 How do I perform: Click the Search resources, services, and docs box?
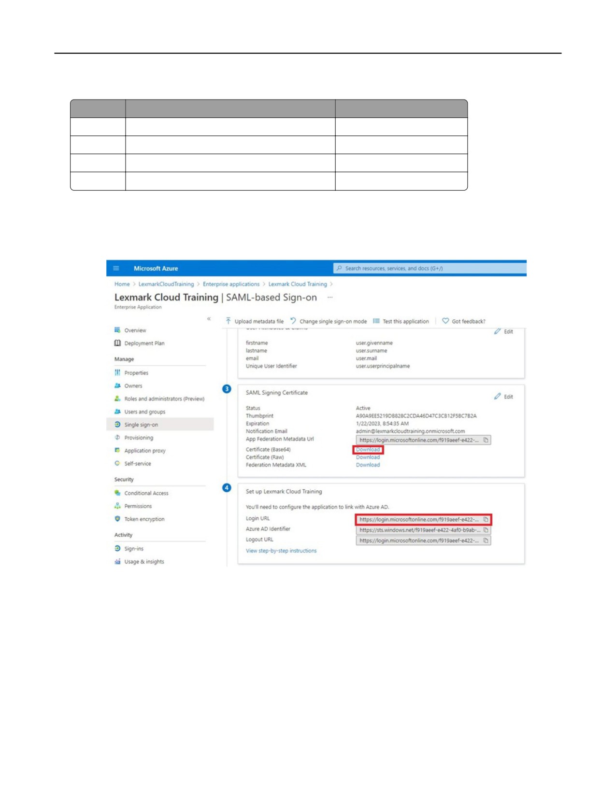(x=430, y=268)
